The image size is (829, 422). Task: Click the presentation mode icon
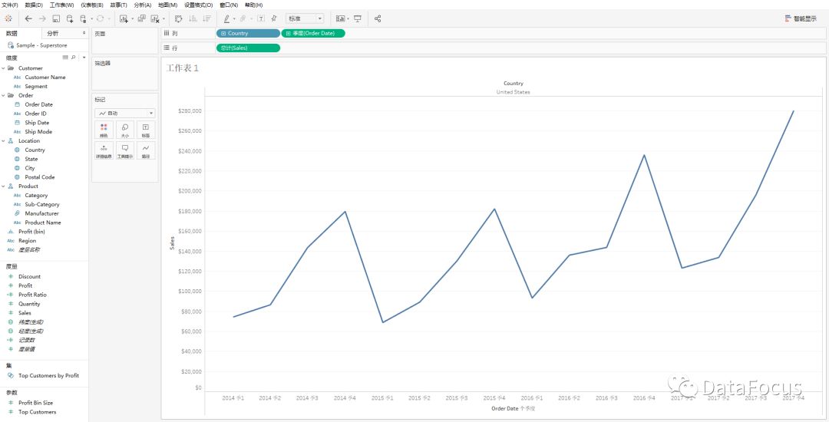[x=358, y=18]
